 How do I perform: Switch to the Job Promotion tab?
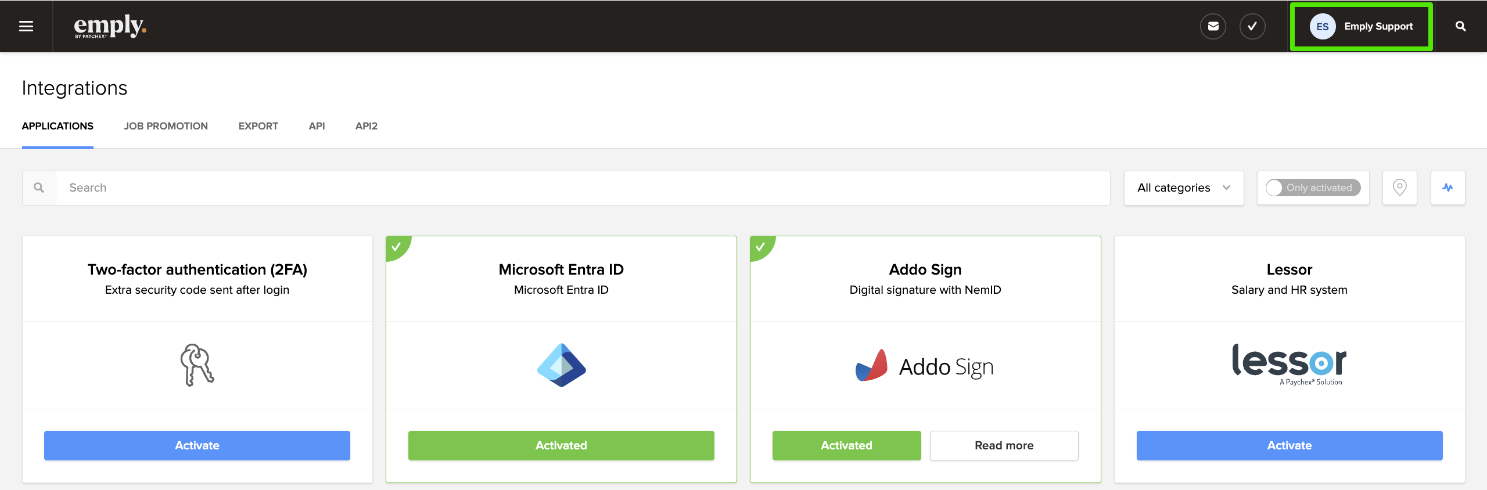click(166, 126)
